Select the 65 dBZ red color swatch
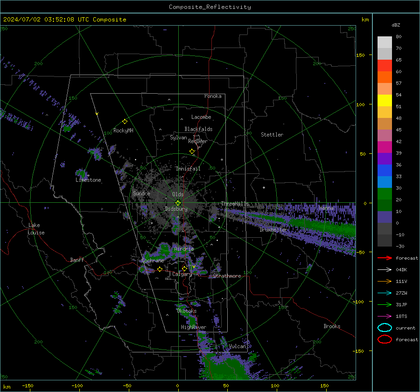This screenshot has height=392, width=420. (385, 65)
